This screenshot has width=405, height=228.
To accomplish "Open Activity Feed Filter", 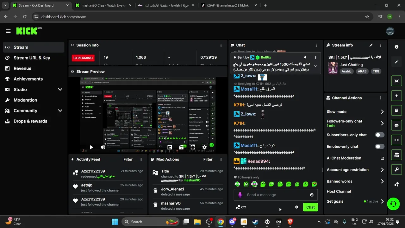I will pos(128,160).
